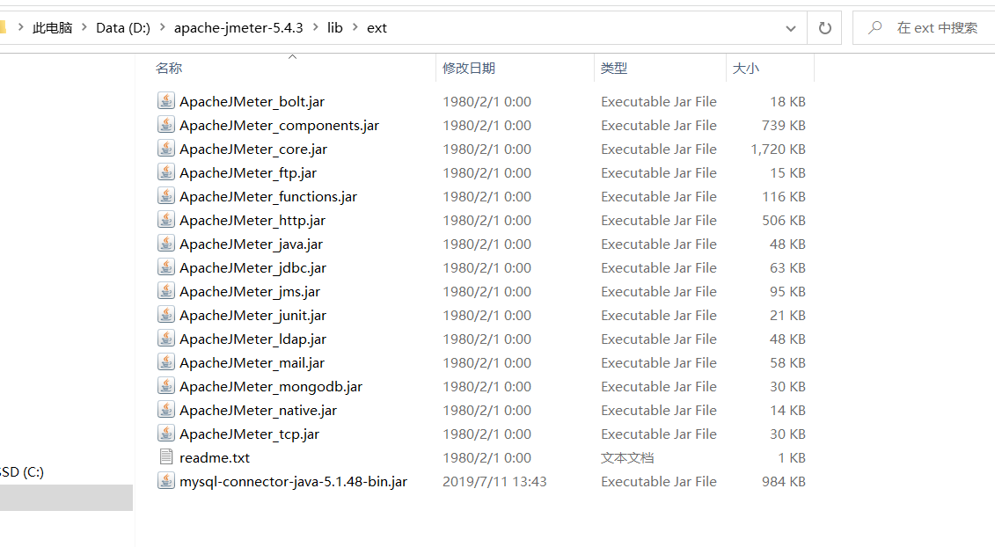This screenshot has height=547, width=995.
Task: Click the ApacheJMeter_ldap.jar file icon
Action: [x=166, y=339]
